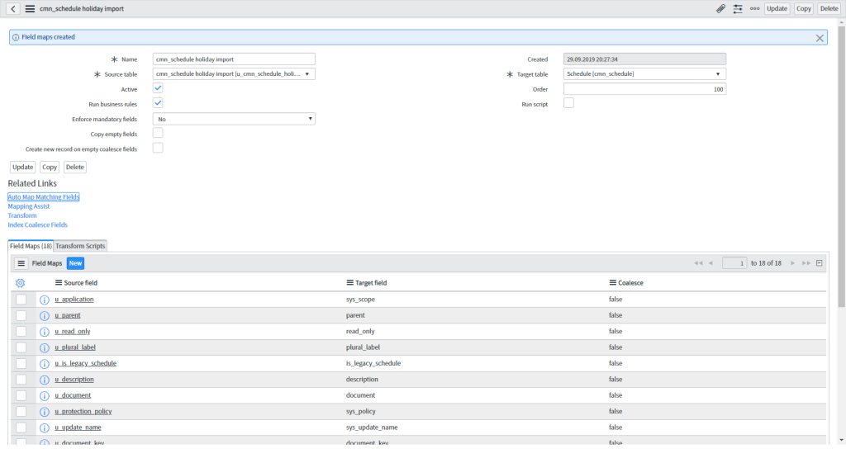The height and width of the screenshot is (458, 846).
Task: Uncheck the Active checkbox
Action: 158,88
